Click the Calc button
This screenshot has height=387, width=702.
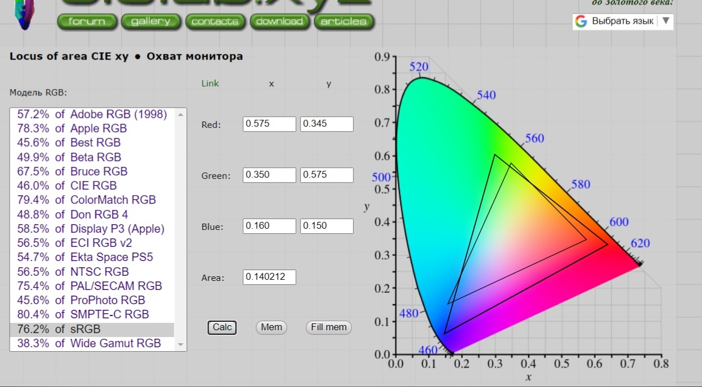pos(222,327)
